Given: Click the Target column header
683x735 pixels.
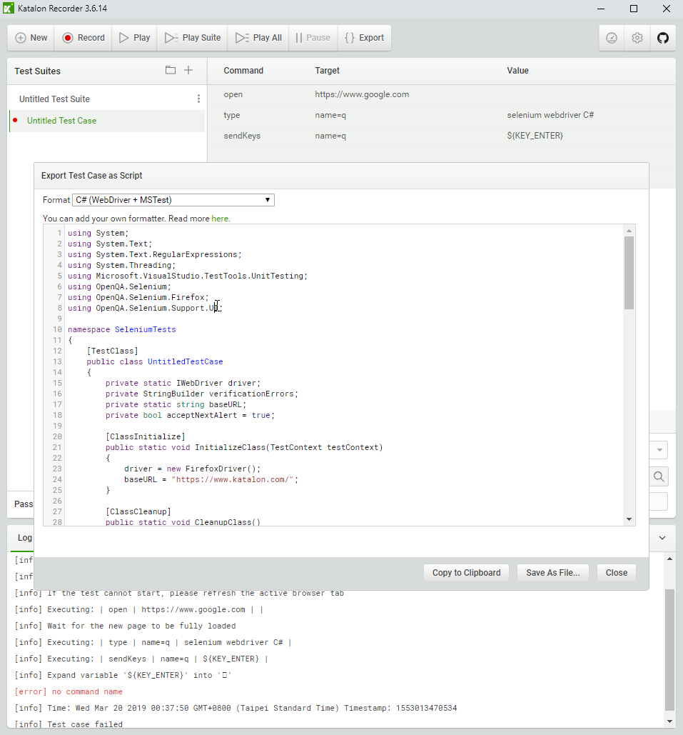Looking at the screenshot, I should point(327,71).
